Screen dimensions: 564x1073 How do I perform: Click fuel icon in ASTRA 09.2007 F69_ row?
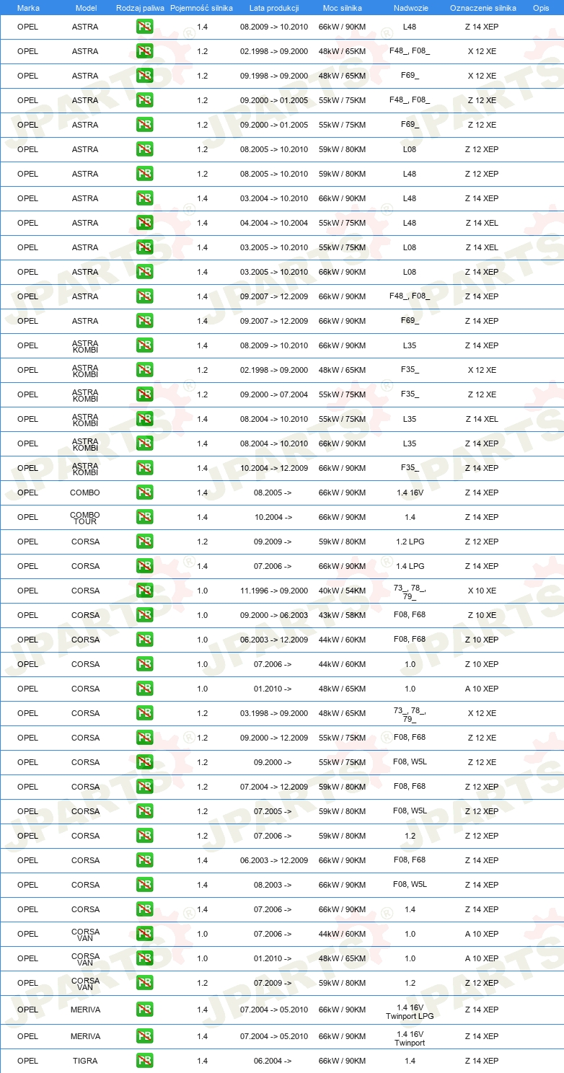(x=144, y=321)
